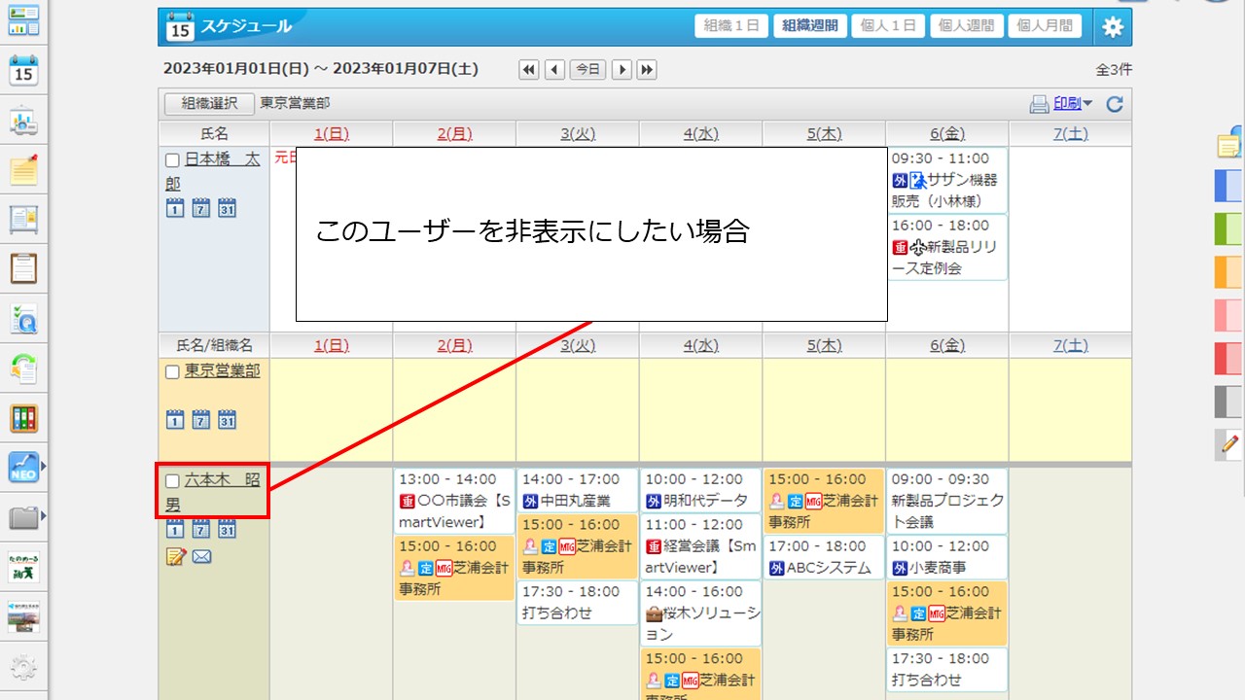1245x700 pixels.
Task: Click the mail icon under 六本木 昭男
Action: 201,557
